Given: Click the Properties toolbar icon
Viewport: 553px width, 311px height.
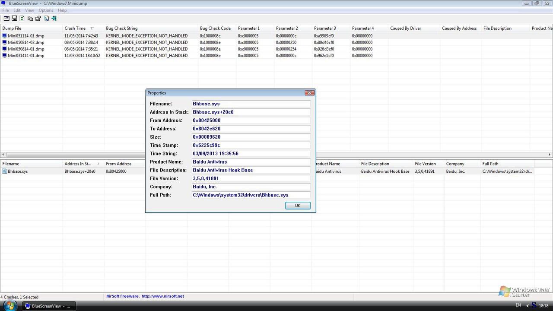Looking at the screenshot, I should tap(38, 18).
